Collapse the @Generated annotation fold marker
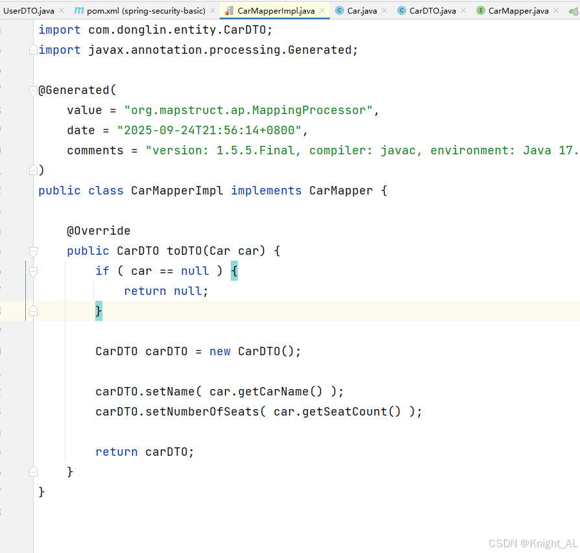This screenshot has width=580, height=553. pyautogui.click(x=33, y=90)
